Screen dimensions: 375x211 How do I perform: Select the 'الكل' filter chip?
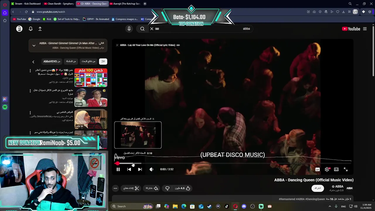tap(103, 61)
